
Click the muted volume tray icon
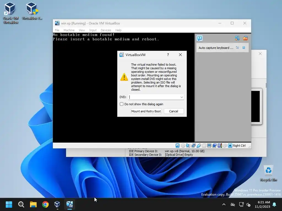248,204
